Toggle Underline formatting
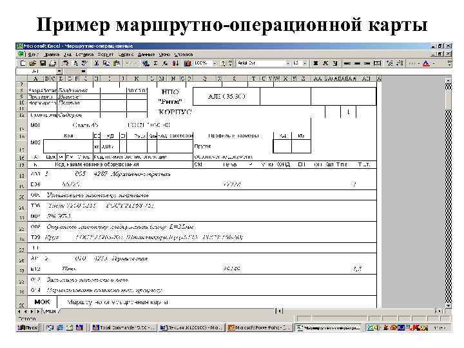This screenshot has height=348, width=464. click(x=335, y=63)
